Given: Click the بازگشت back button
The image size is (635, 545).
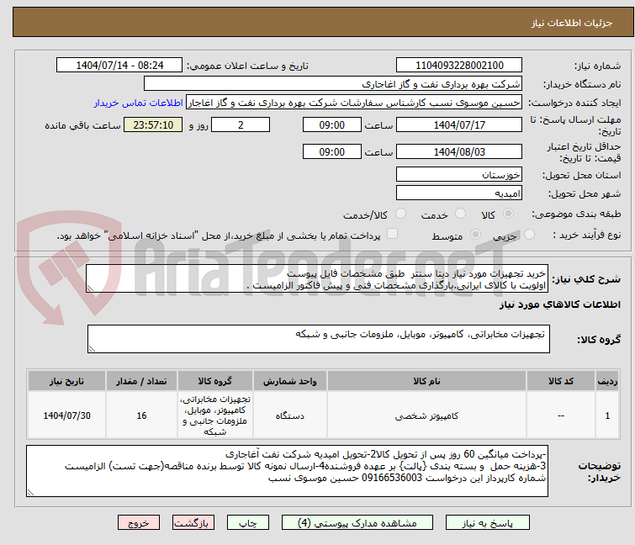Looking at the screenshot, I should pos(193,523).
